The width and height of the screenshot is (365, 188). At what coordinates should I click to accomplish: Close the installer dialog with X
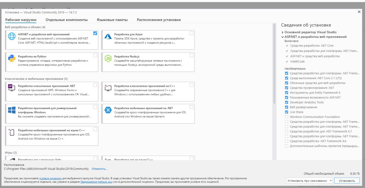click(359, 12)
